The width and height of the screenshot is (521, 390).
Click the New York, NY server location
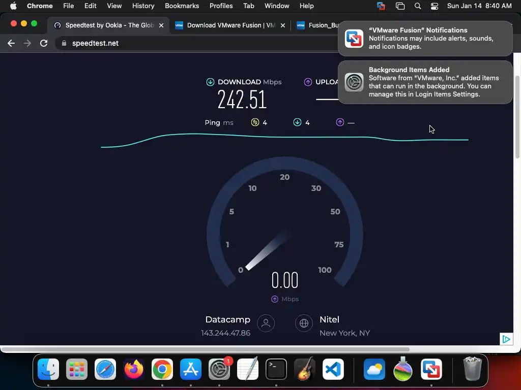pyautogui.click(x=344, y=333)
